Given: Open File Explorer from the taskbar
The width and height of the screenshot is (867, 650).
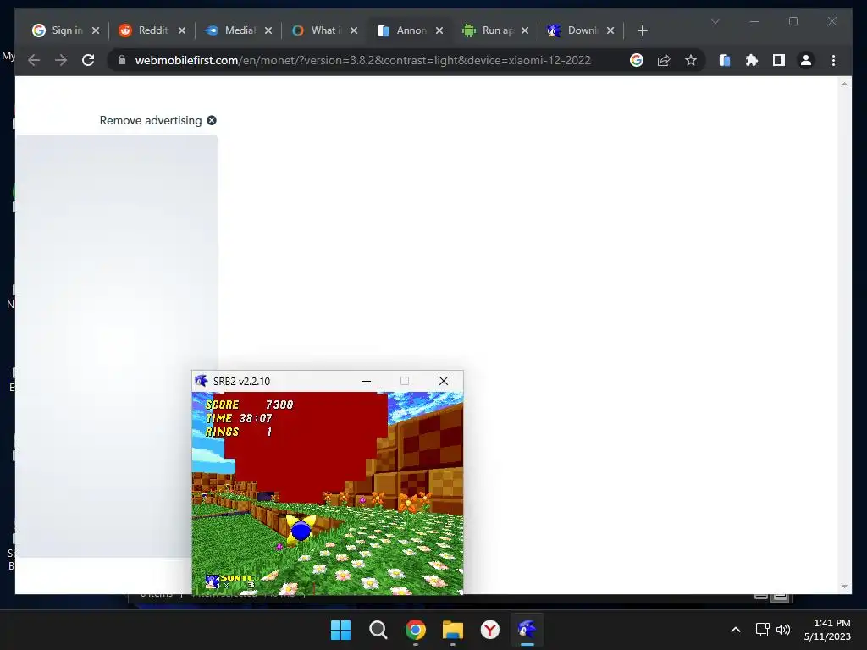Looking at the screenshot, I should 453,630.
